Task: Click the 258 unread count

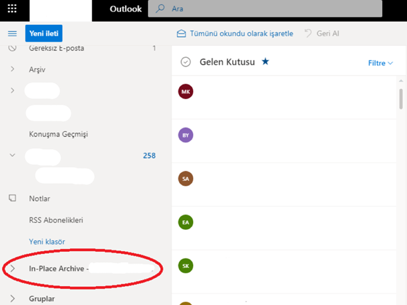Action: pos(149,156)
